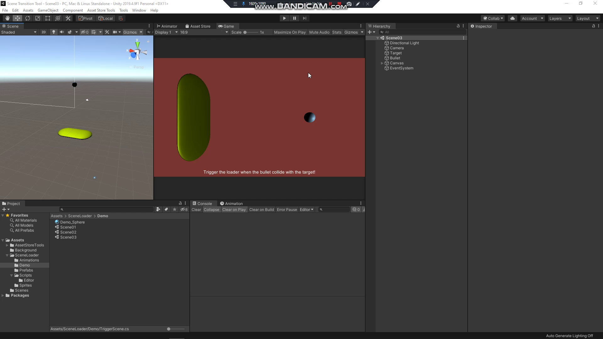This screenshot has height=339, width=603.
Task: Click the Pause button
Action: click(x=294, y=18)
